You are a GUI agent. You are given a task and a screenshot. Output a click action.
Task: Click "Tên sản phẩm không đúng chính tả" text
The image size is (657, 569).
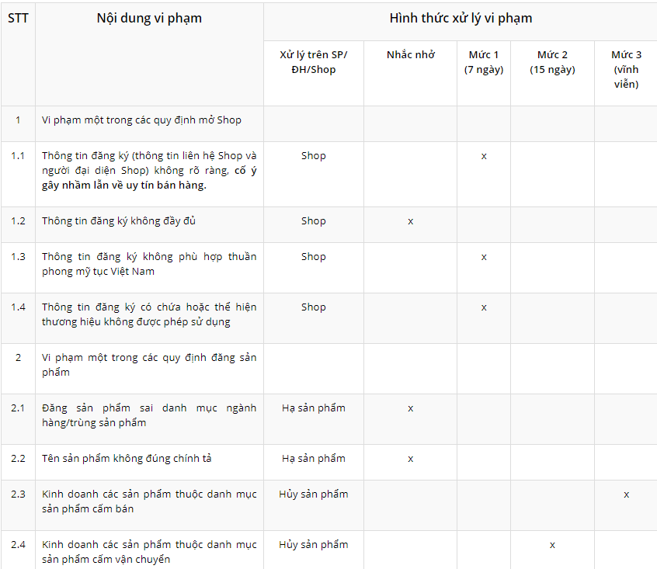[x=127, y=459]
